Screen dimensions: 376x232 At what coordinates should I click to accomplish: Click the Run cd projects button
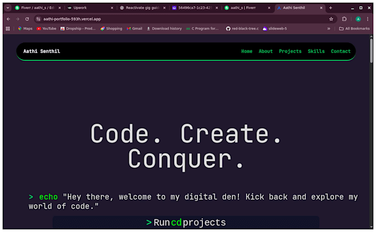coord(186,223)
